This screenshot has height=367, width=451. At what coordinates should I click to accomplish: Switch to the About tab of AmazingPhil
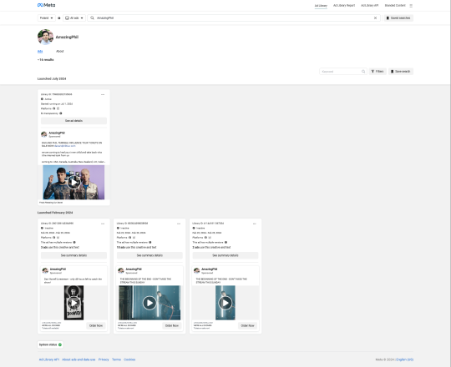(60, 52)
